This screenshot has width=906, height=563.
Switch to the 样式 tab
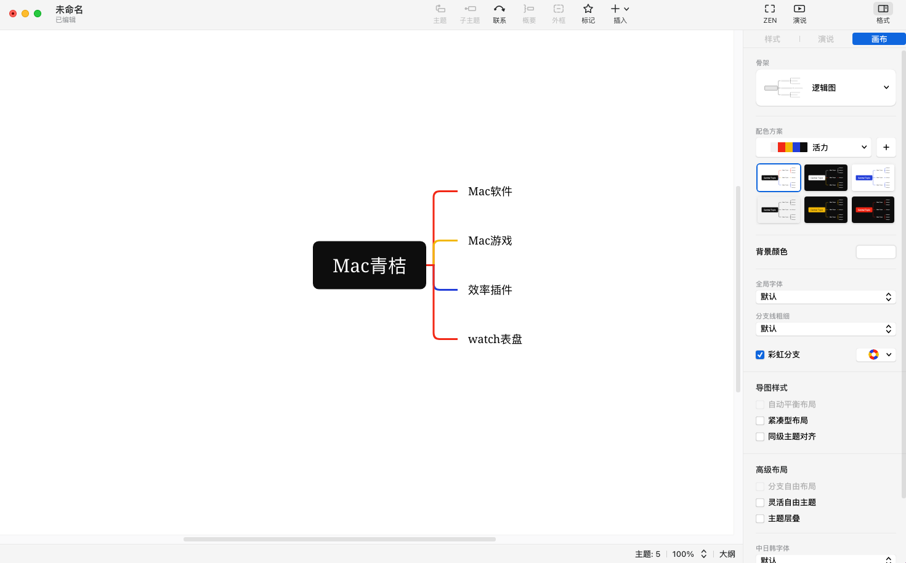coord(772,39)
